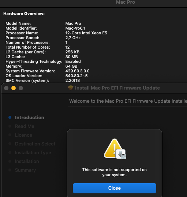
Task: Click the 'This software is not supported' message
Action: pos(115,172)
